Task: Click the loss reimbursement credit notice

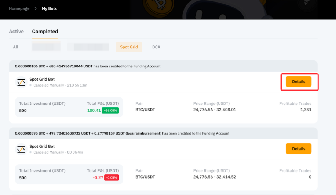Action: point(122,133)
